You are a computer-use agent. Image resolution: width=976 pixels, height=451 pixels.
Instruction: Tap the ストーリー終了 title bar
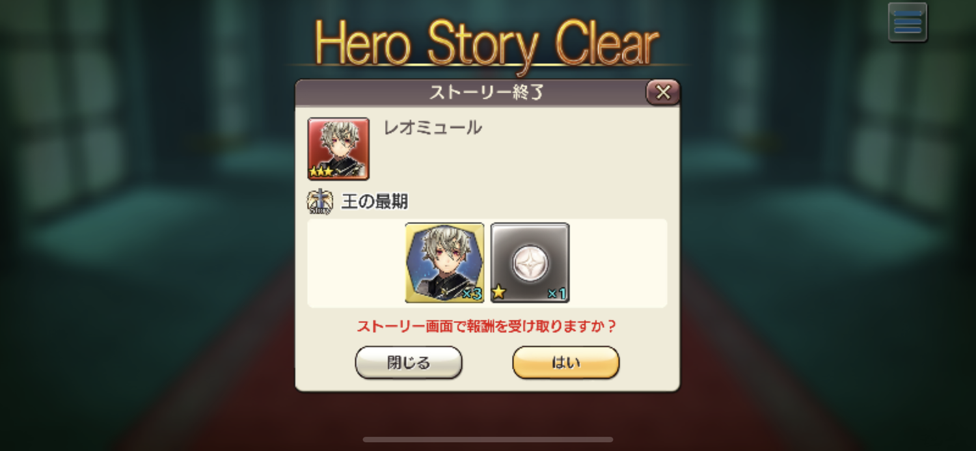point(487,92)
